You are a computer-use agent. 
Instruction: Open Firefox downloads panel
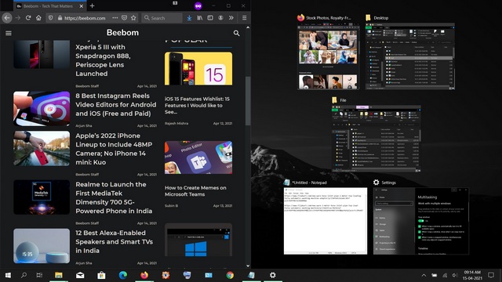point(189,18)
